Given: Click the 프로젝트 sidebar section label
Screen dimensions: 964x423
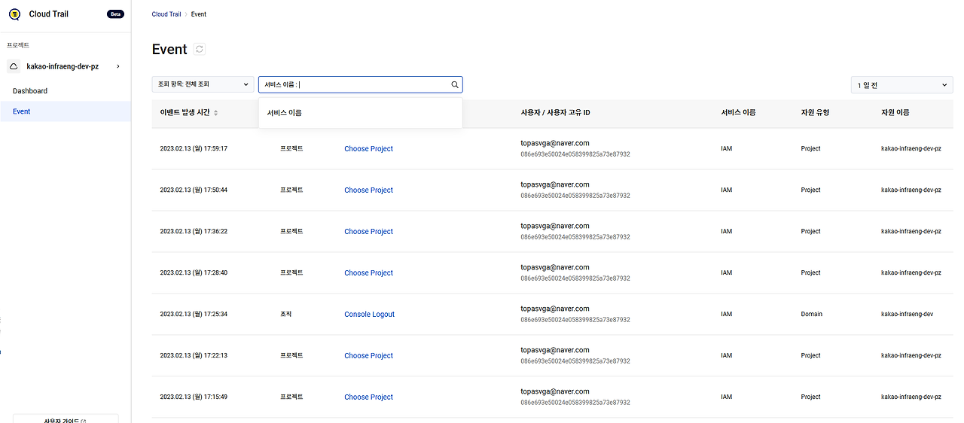Looking at the screenshot, I should click(x=18, y=45).
